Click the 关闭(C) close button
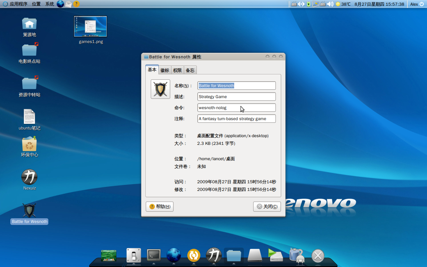The width and height of the screenshot is (427, 267). (x=267, y=207)
